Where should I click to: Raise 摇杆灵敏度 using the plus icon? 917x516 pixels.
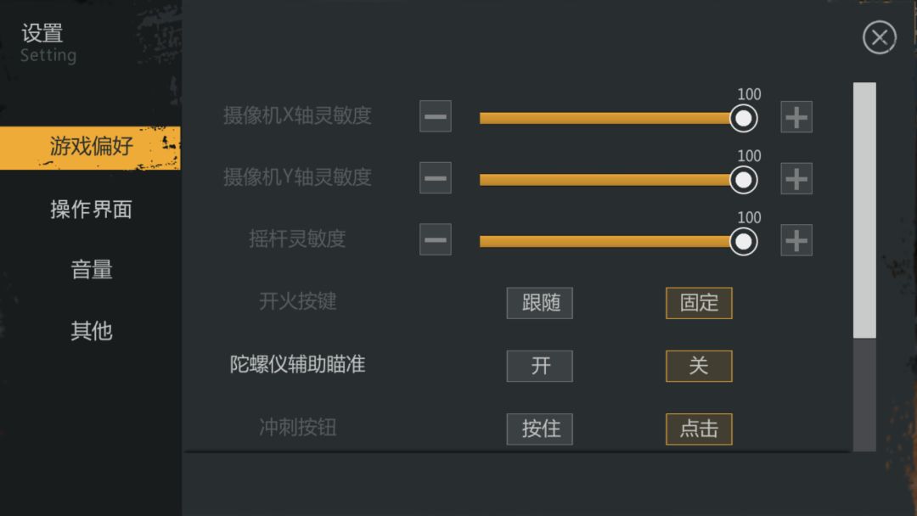point(796,240)
